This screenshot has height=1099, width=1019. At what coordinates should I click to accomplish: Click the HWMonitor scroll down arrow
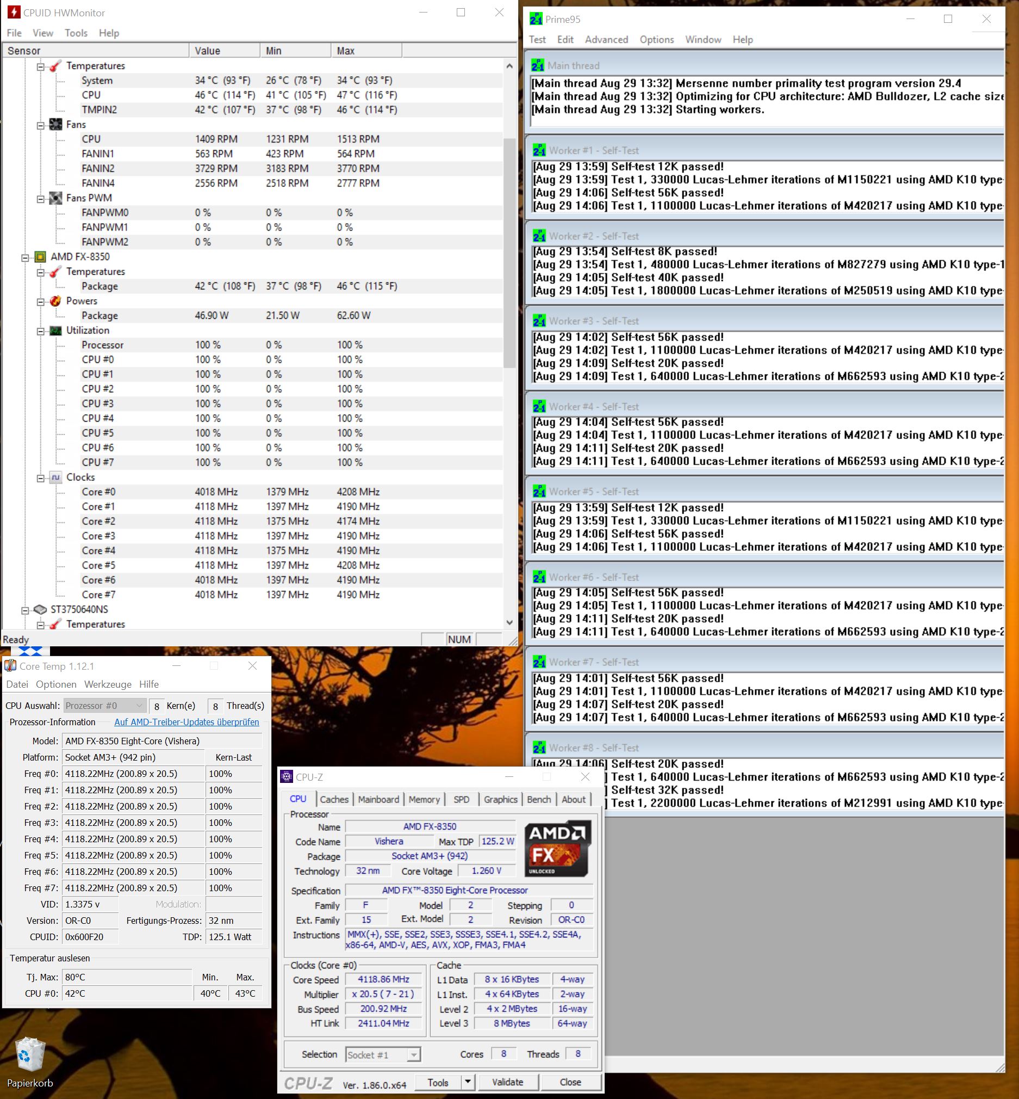[509, 622]
